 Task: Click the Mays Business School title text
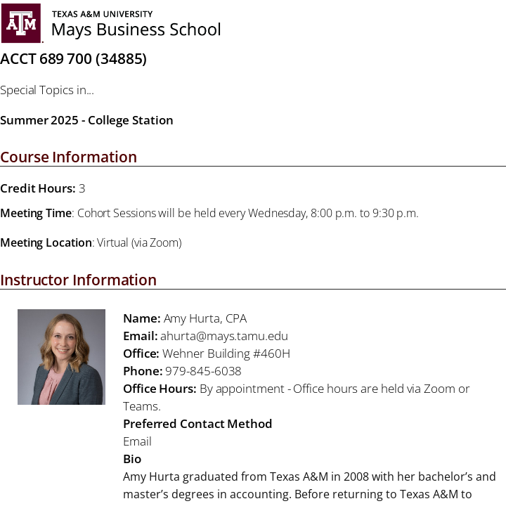136,30
